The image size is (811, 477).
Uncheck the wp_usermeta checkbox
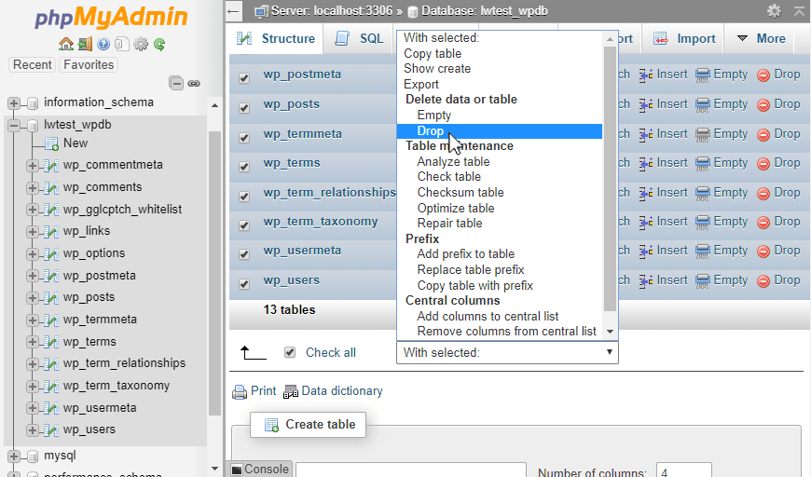pos(244,254)
